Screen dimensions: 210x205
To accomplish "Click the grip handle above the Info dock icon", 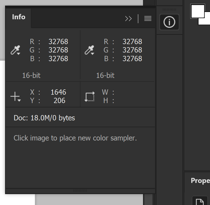I will (x=169, y=10).
